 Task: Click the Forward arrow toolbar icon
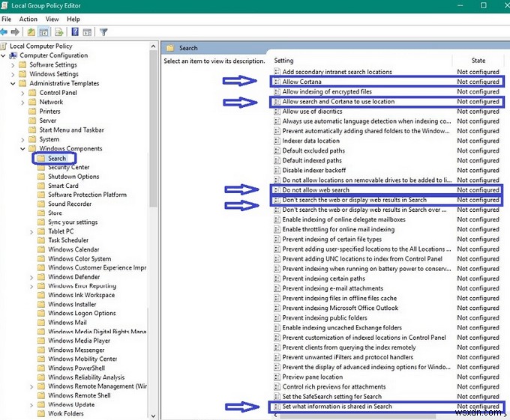tap(15, 32)
